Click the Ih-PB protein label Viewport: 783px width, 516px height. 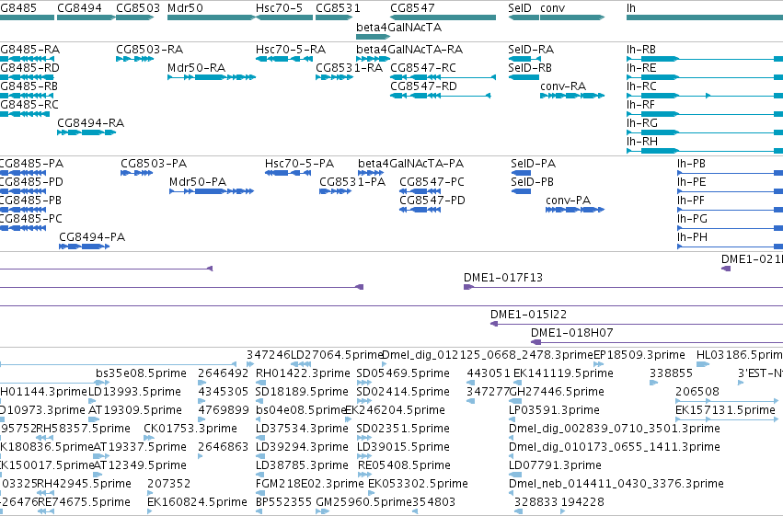(x=692, y=164)
